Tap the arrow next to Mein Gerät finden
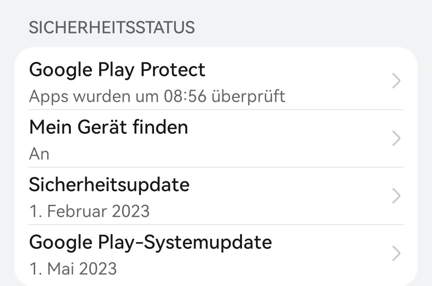This screenshot has height=286, width=432. [x=396, y=139]
